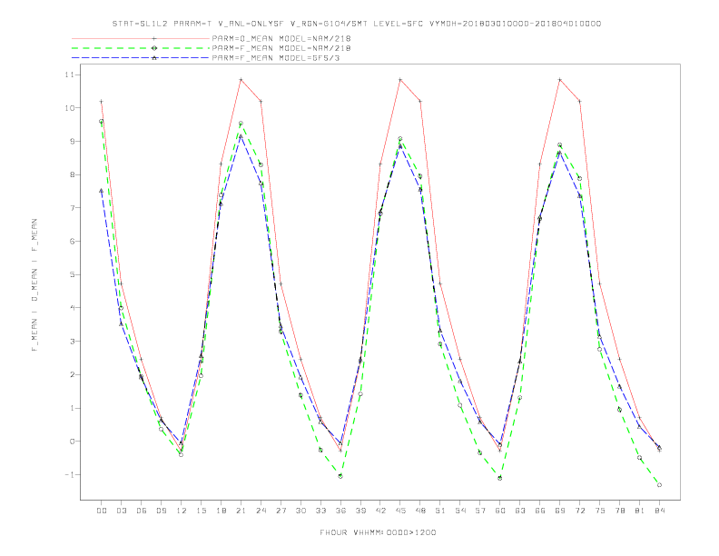Click x-axis tick label 33

320,511
